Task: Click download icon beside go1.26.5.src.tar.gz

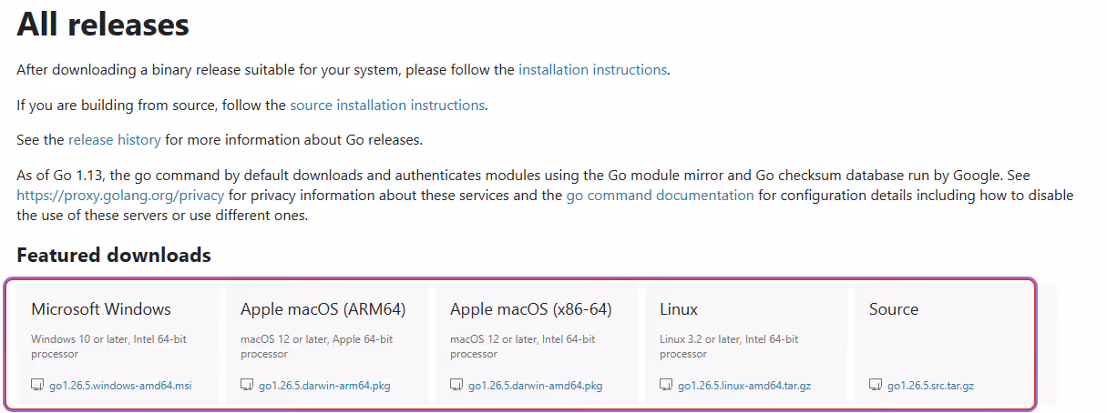Action: [876, 385]
